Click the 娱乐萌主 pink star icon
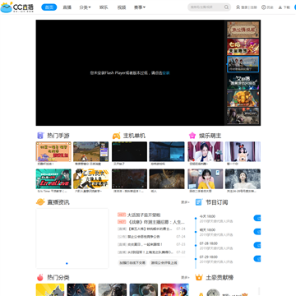The height and width of the screenshot is (296, 296). coord(192,136)
